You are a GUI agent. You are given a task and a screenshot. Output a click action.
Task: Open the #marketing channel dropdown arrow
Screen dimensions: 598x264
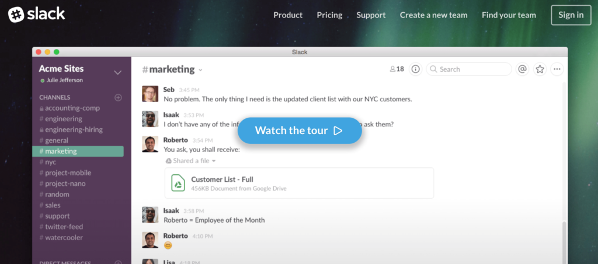(200, 70)
